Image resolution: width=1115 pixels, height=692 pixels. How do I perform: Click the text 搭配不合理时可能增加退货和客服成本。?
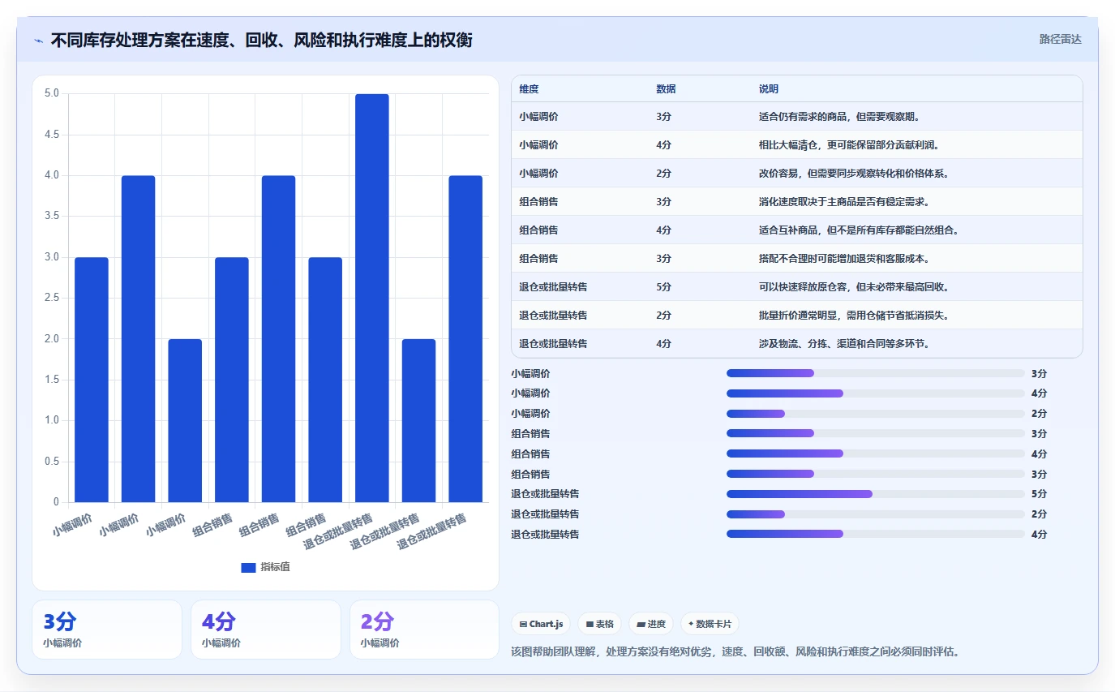[x=844, y=259]
